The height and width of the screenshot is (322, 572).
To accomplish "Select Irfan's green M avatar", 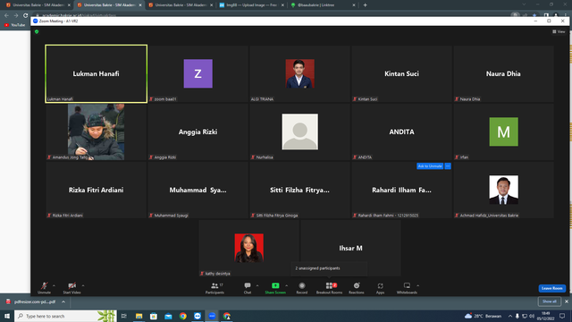I will tap(503, 131).
